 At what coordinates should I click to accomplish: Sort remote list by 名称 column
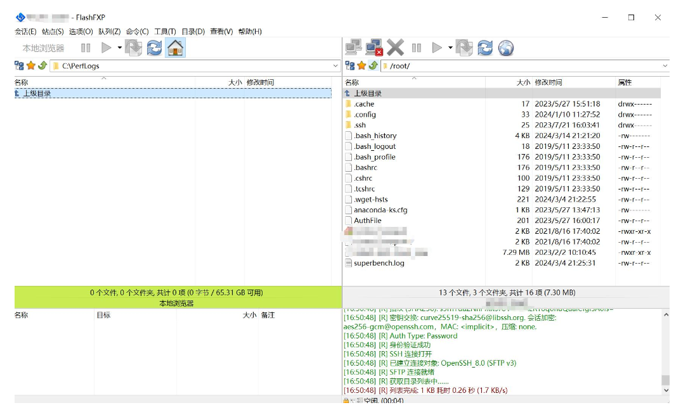pos(414,82)
